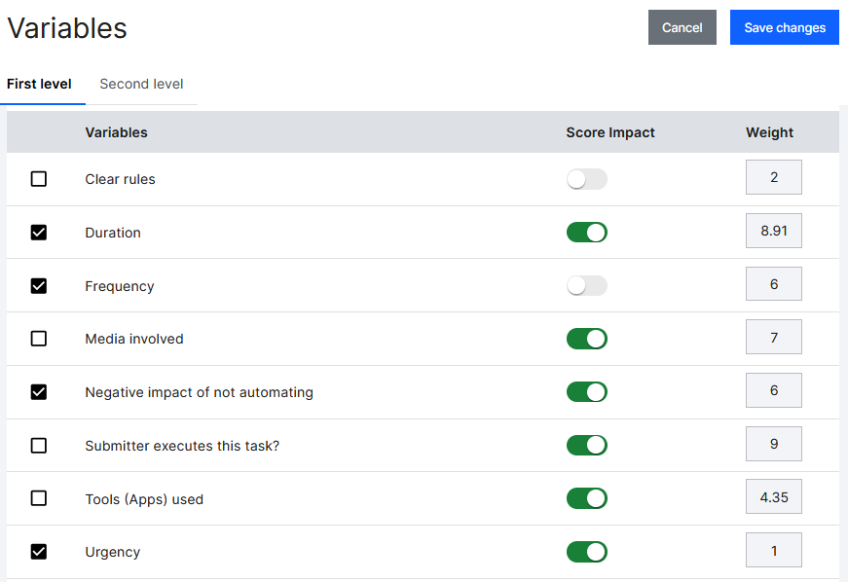Switch to the Second level tab
This screenshot has width=848, height=582.
tap(141, 84)
